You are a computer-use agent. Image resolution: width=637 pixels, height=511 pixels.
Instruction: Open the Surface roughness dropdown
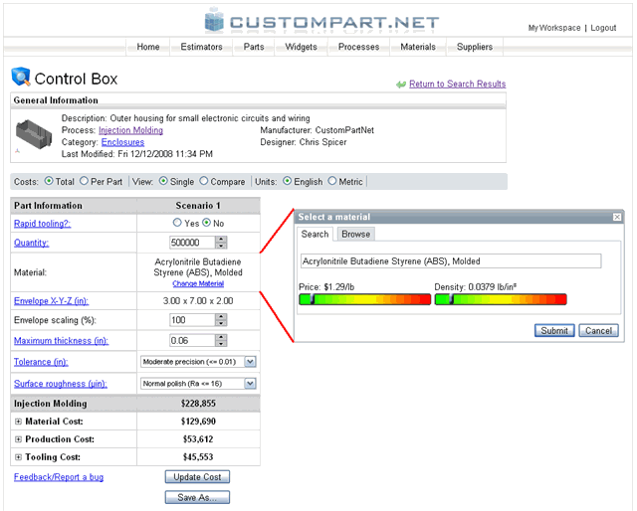tap(250, 383)
